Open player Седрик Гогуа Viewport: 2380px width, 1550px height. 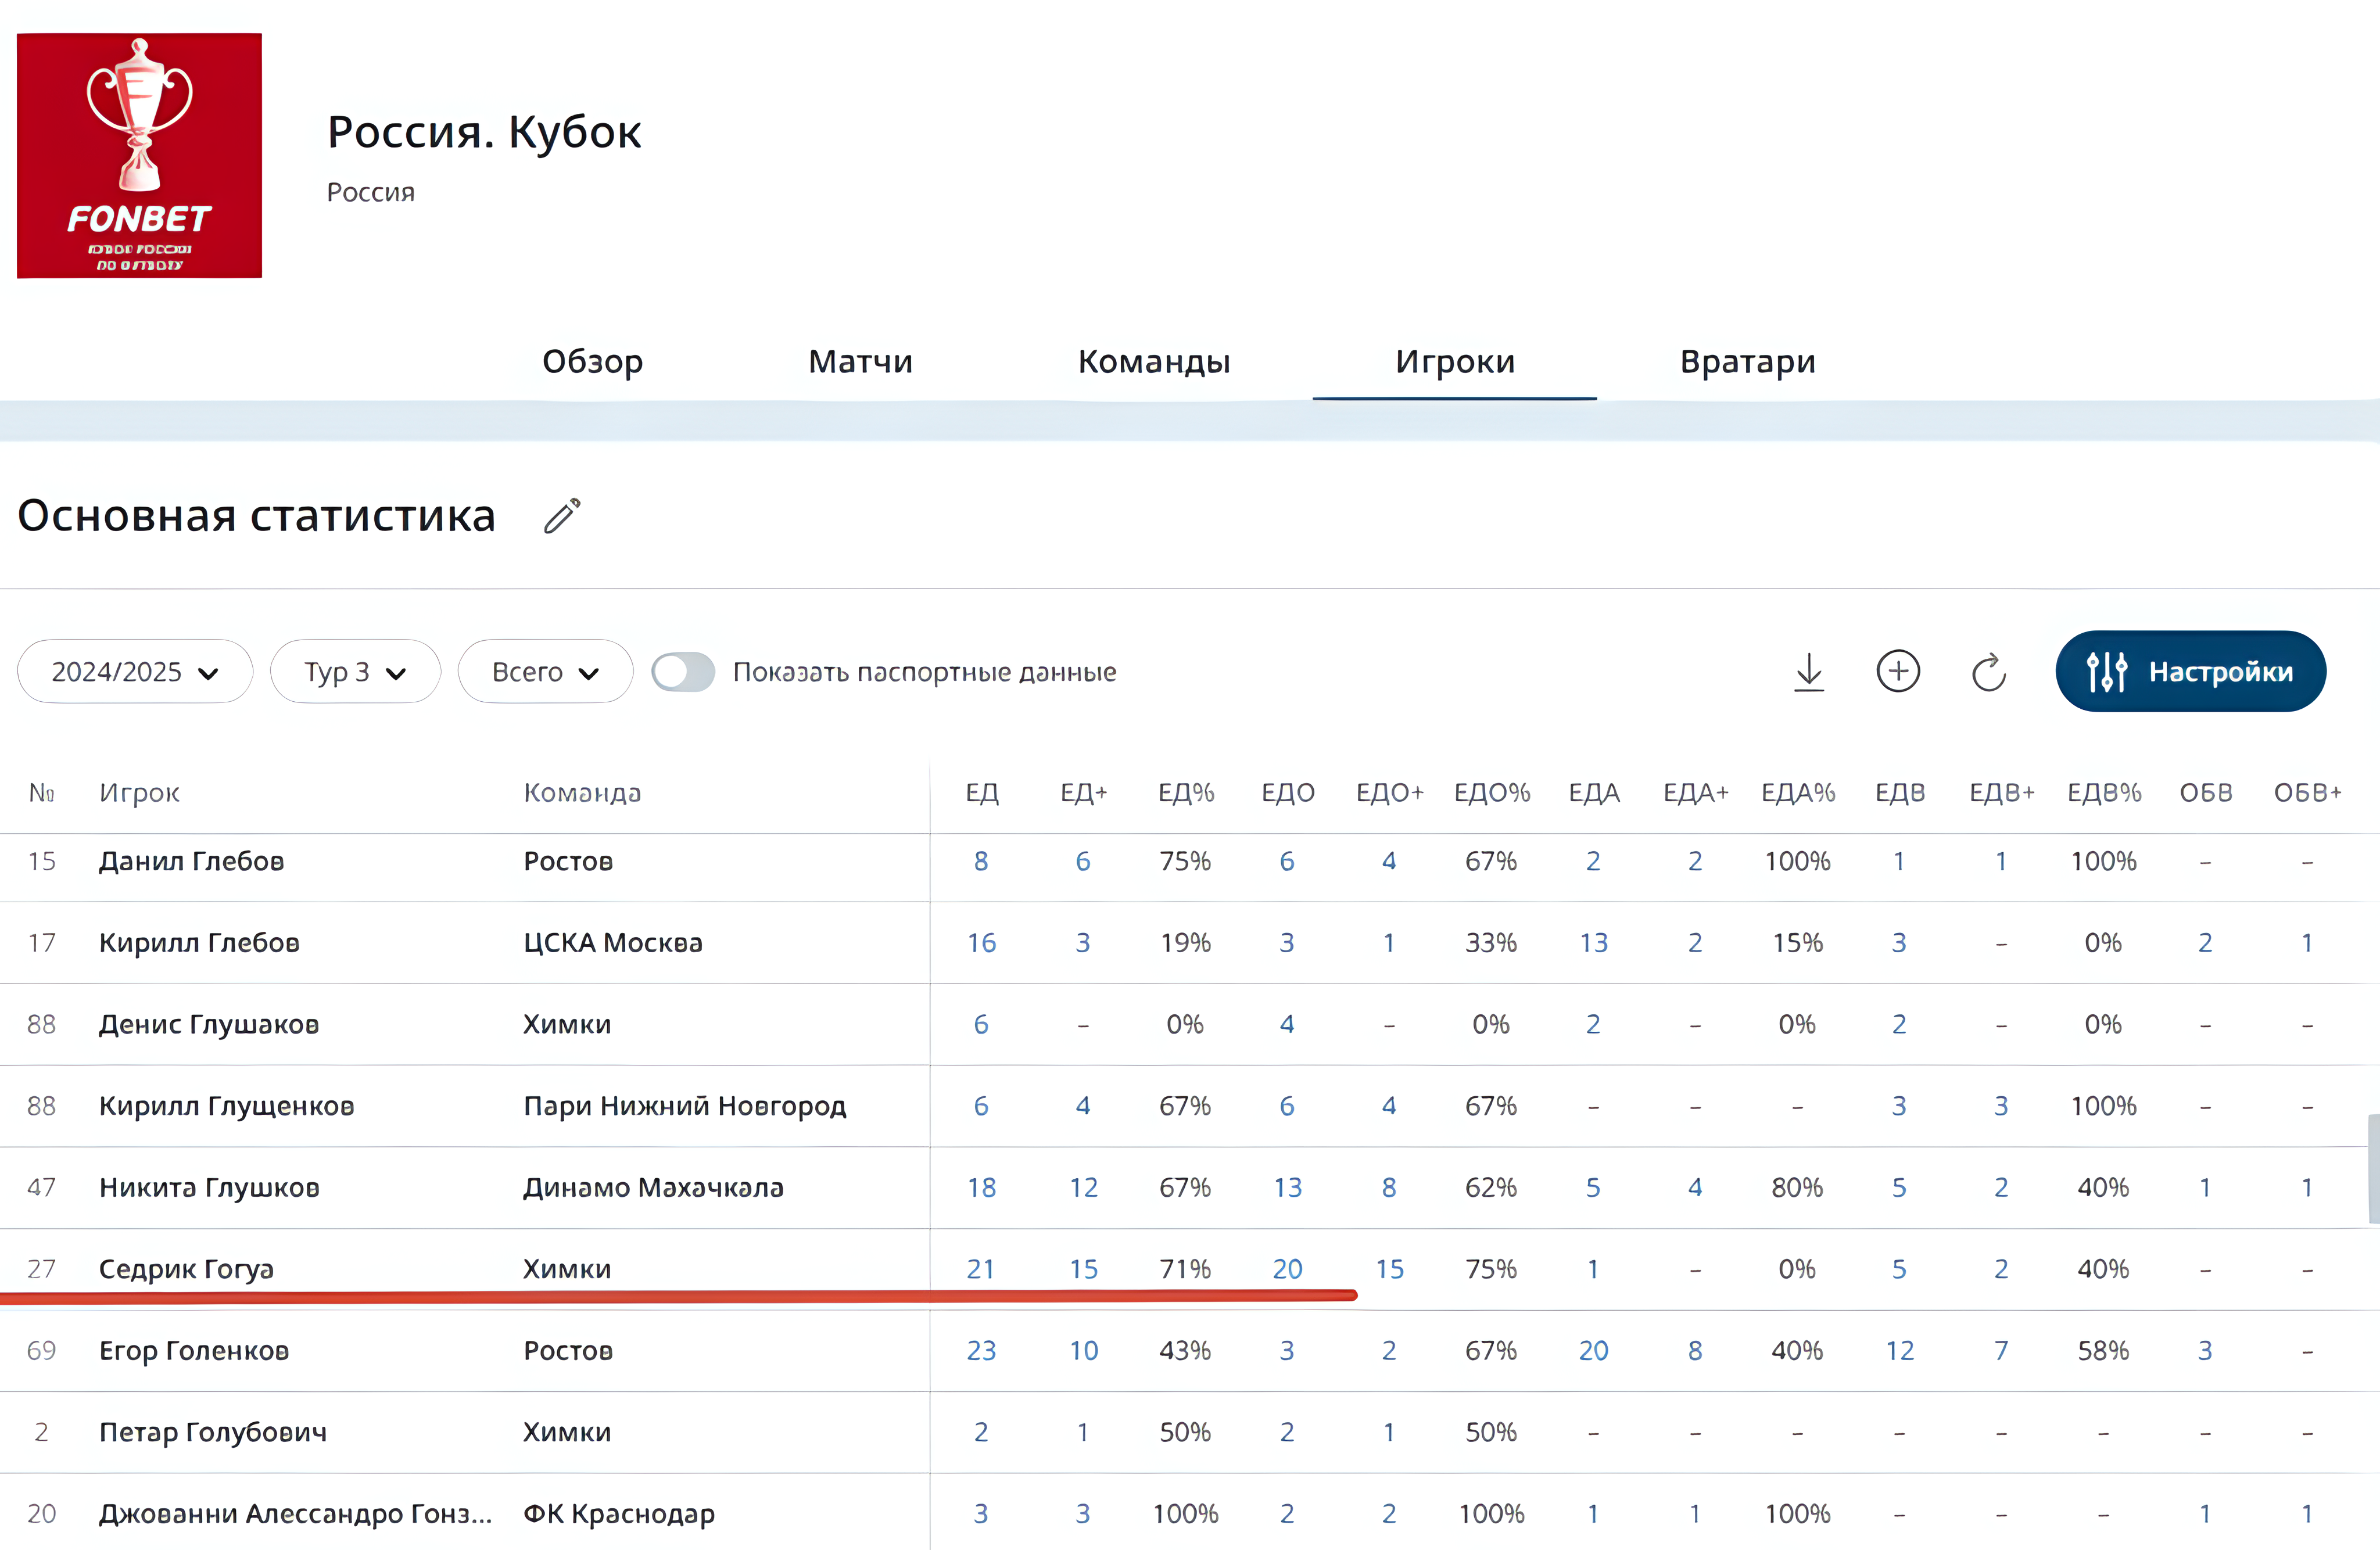coord(186,1269)
